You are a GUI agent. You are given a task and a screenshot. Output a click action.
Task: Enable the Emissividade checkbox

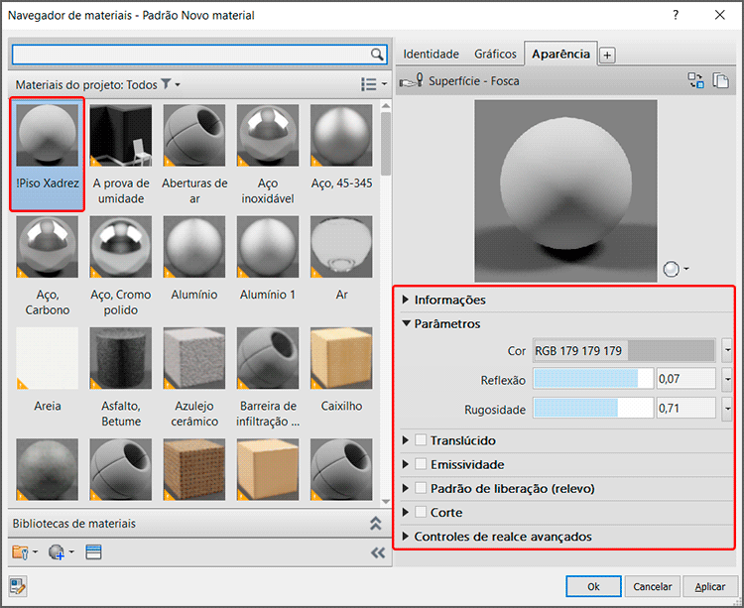421,464
